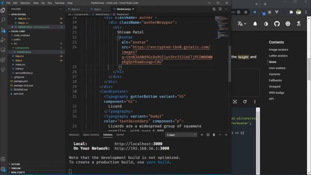Open the Explorer view in activity bar

pos(3,10)
